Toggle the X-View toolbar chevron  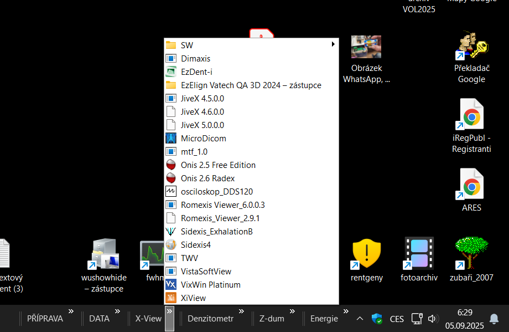169,318
